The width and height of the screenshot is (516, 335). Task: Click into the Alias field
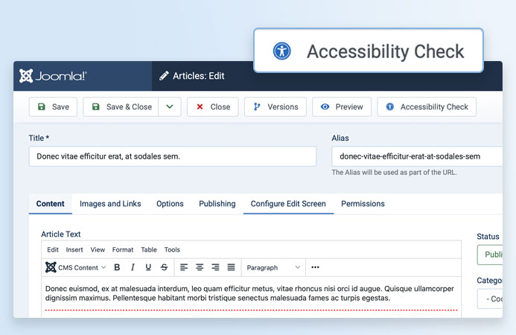417,156
